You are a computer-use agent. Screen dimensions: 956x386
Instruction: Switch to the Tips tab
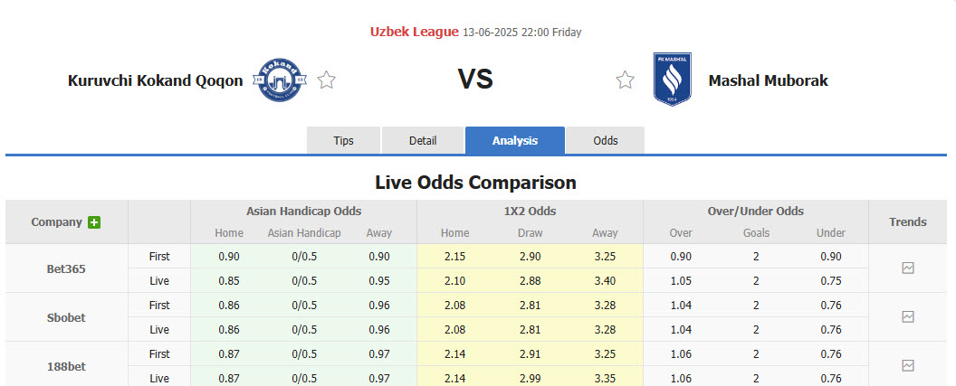click(x=344, y=141)
